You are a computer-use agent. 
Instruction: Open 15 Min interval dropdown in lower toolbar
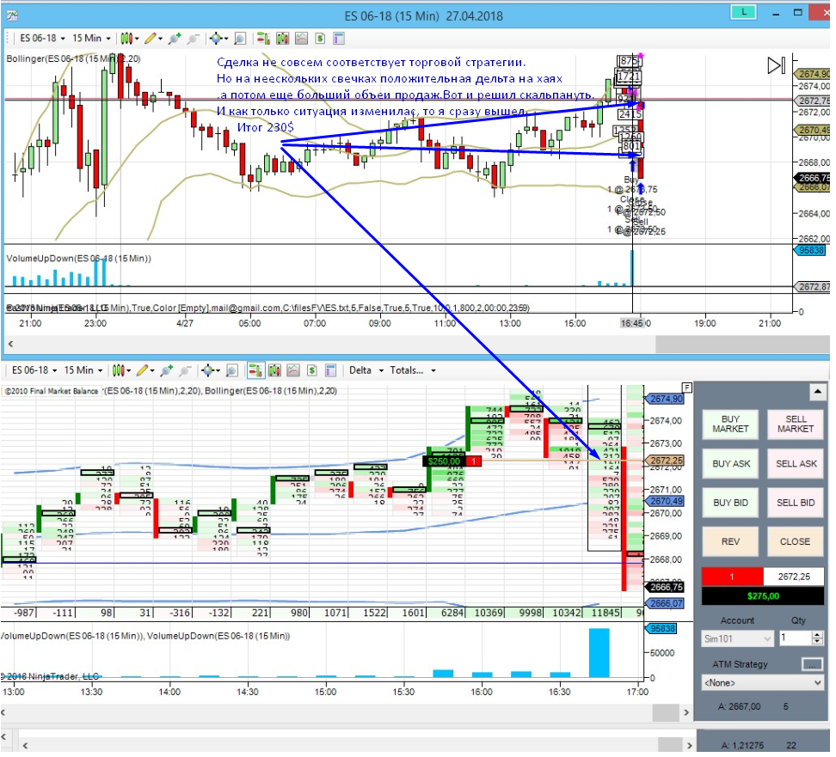point(83,370)
